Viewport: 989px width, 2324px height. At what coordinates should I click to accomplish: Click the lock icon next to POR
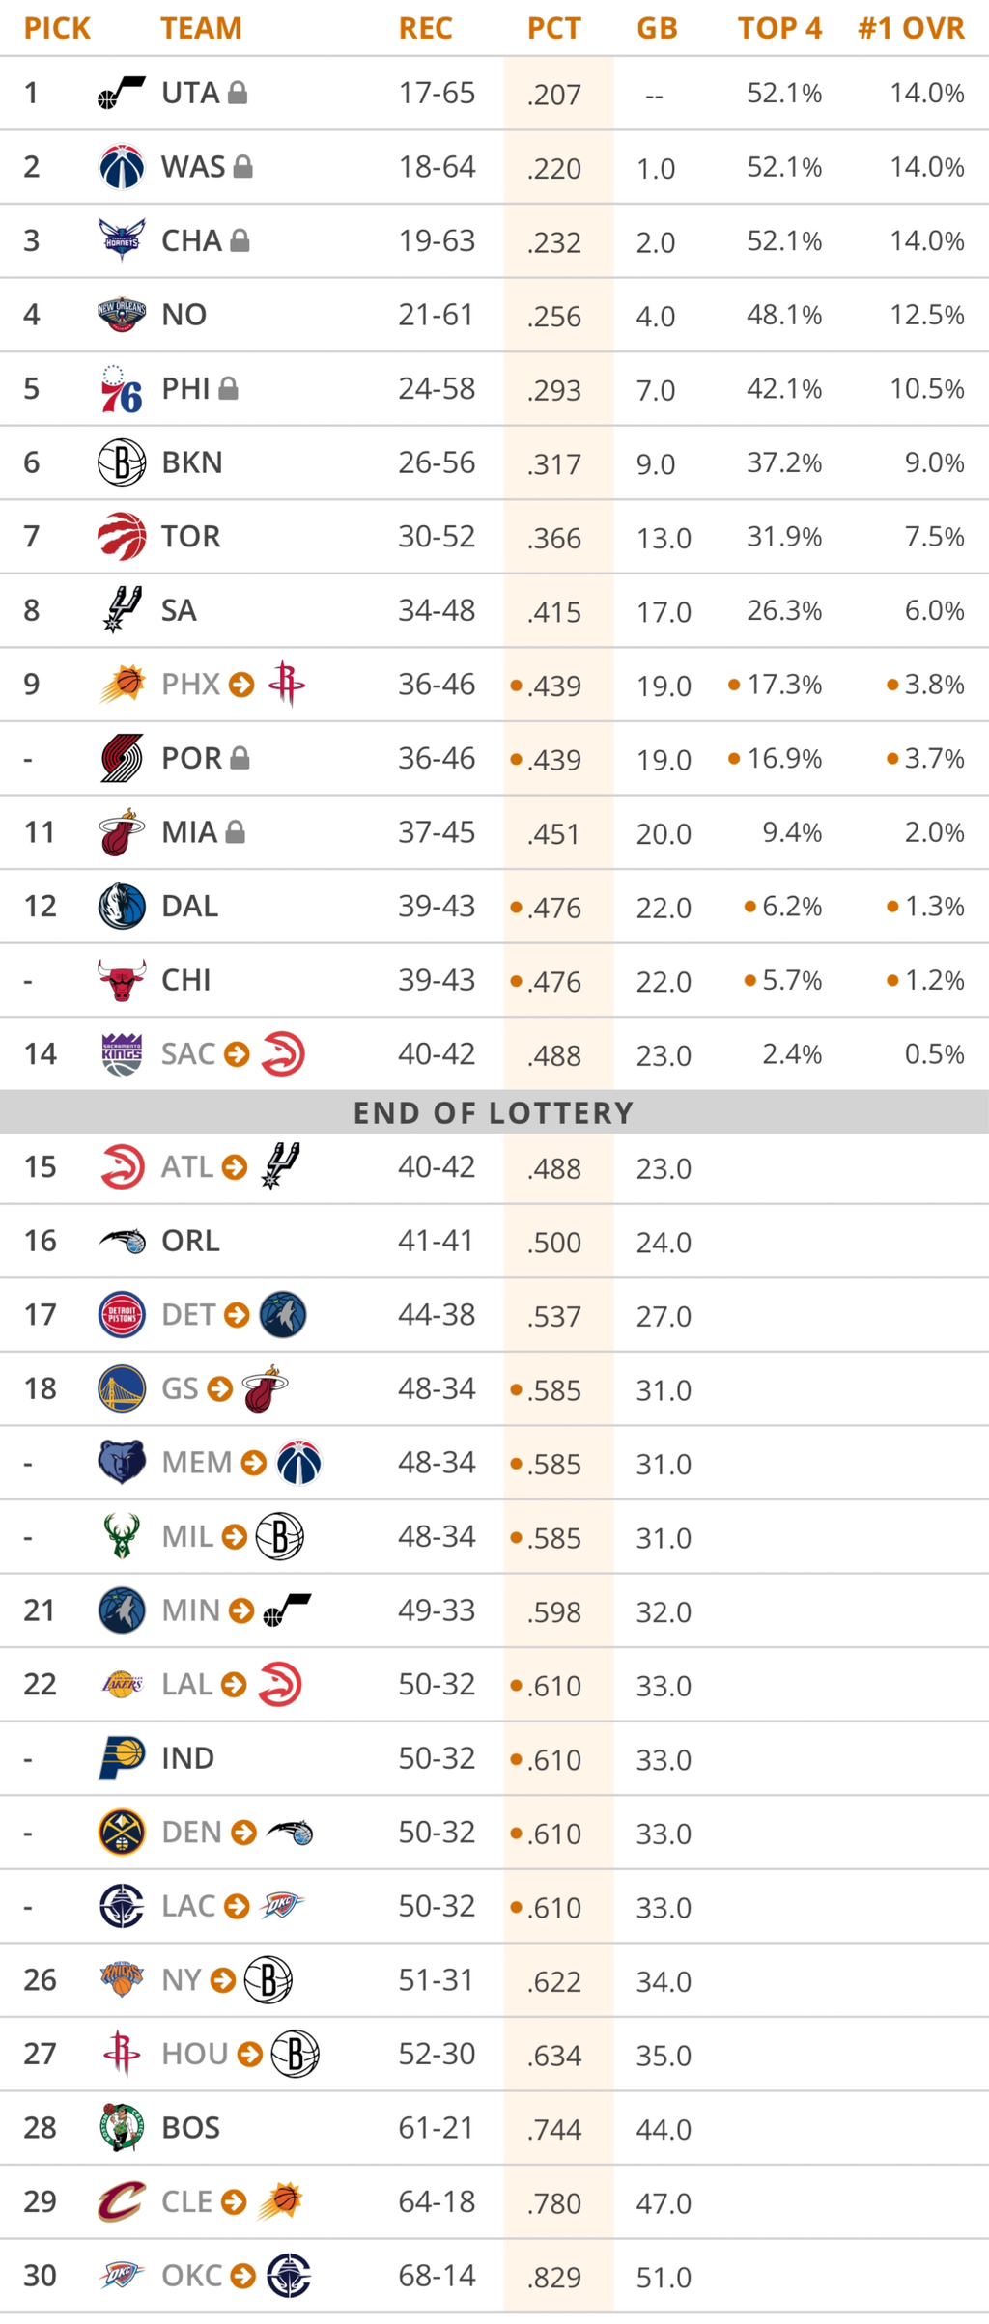[240, 759]
